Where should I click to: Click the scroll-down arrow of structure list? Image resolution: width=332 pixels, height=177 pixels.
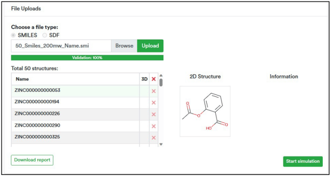(161, 144)
